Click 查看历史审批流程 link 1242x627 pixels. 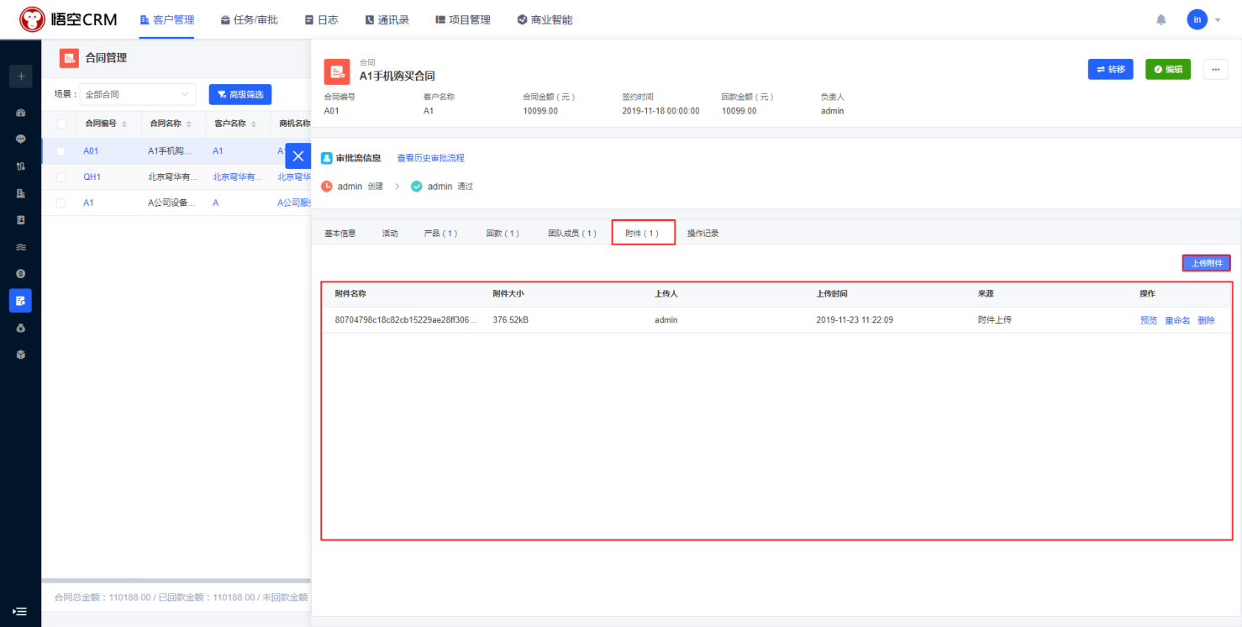click(430, 158)
